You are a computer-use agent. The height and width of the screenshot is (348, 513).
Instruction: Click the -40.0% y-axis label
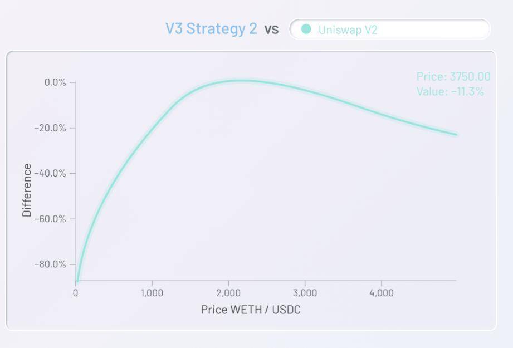click(50, 173)
